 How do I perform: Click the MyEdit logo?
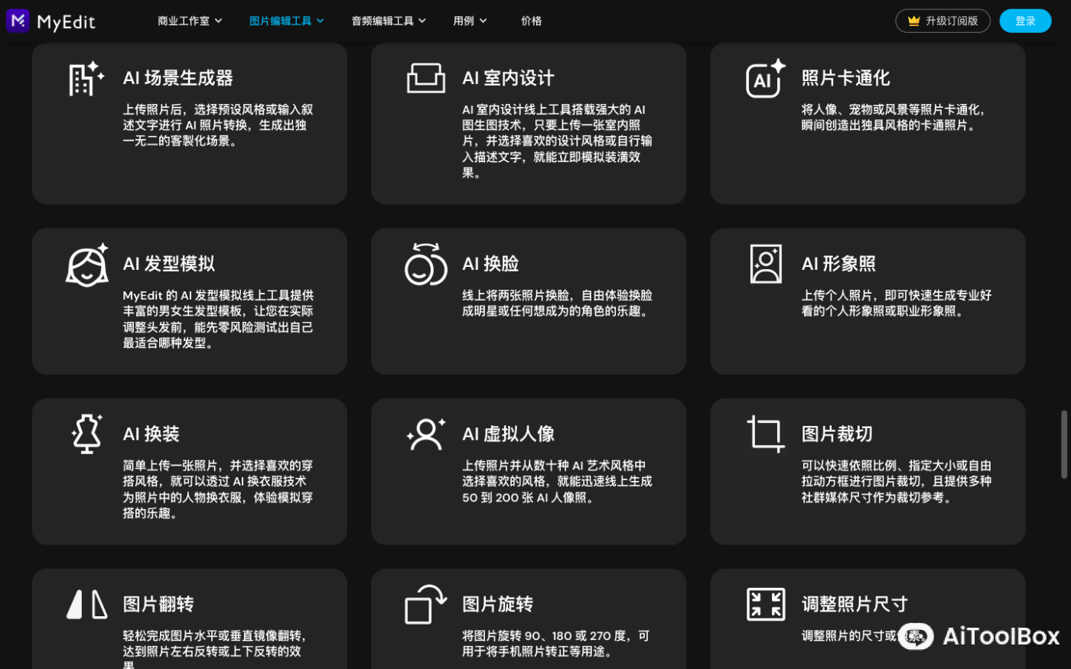click(50, 21)
